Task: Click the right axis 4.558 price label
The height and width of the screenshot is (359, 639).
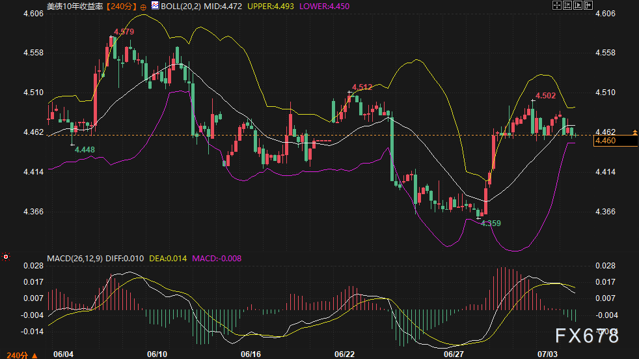Action: 605,53
